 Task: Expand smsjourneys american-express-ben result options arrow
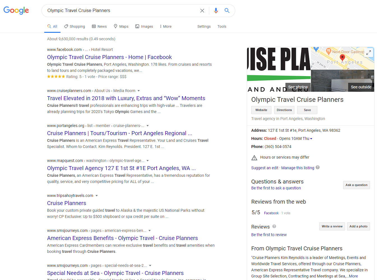click(150, 231)
